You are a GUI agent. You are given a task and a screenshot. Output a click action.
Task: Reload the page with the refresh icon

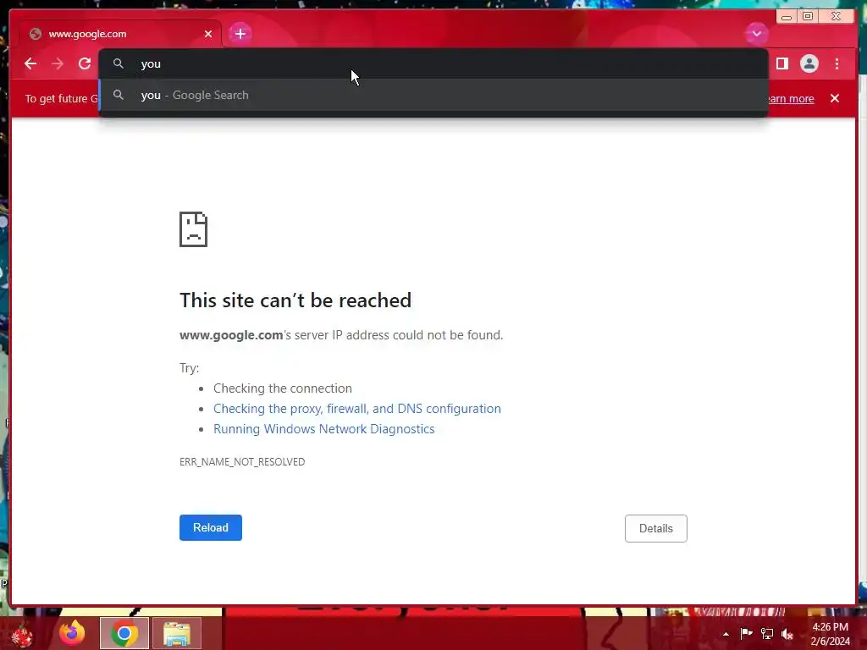point(84,63)
